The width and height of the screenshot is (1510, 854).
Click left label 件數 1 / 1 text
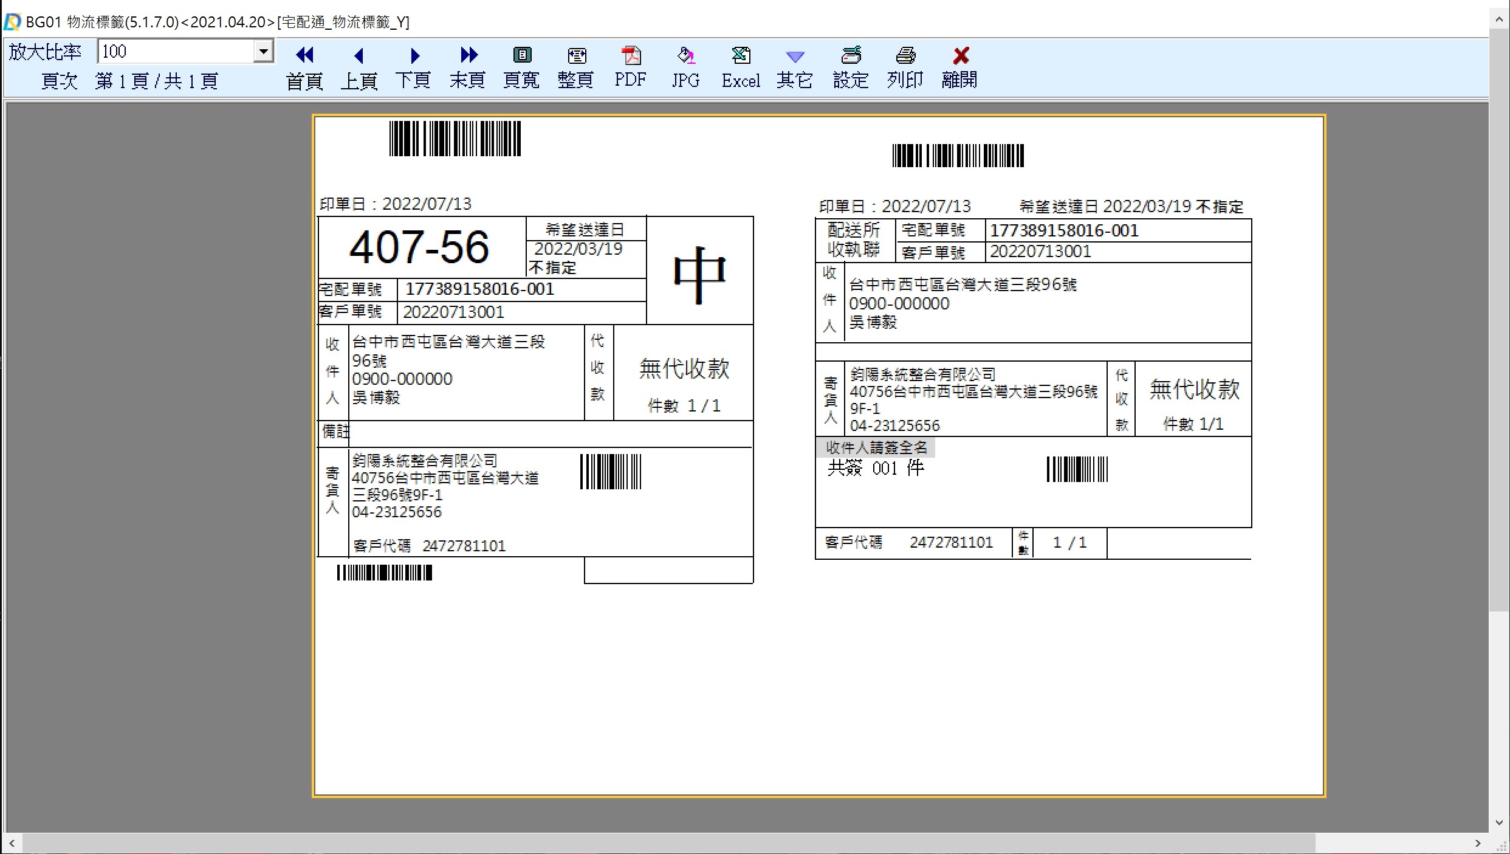(684, 406)
